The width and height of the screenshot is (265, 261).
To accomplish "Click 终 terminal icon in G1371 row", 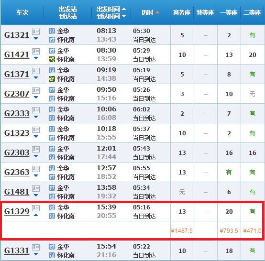I will coord(52,79).
